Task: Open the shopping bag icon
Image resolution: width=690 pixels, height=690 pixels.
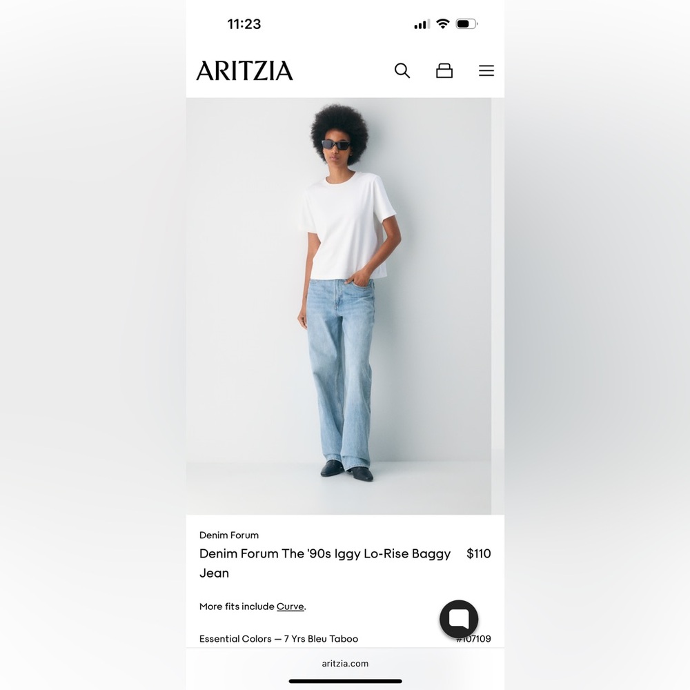Action: [444, 70]
